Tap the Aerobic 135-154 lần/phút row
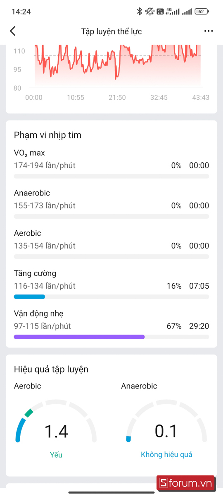 [111, 244]
